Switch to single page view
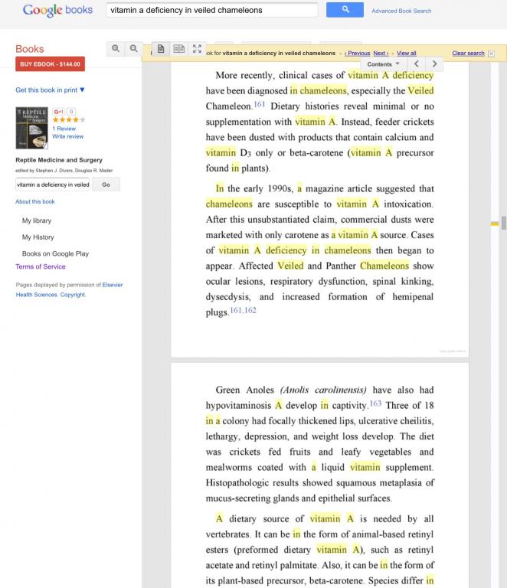507x588 pixels. point(161,49)
